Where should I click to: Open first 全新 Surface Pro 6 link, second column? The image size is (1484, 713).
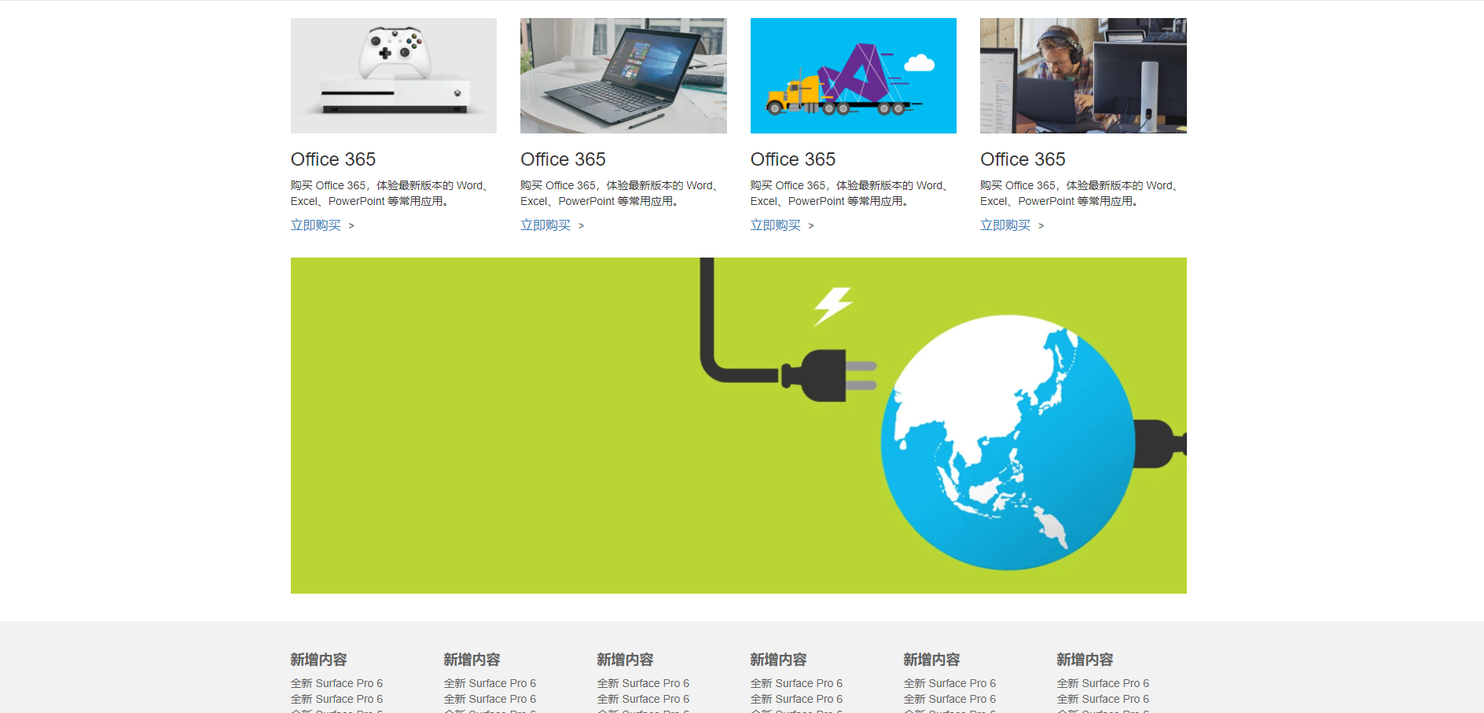pos(490,683)
